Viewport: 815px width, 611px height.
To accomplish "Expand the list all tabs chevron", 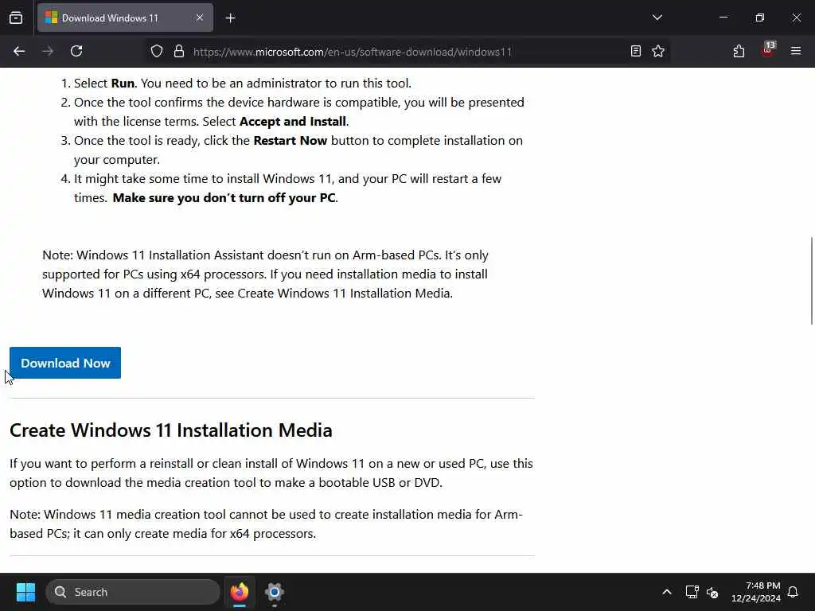I will [657, 18].
